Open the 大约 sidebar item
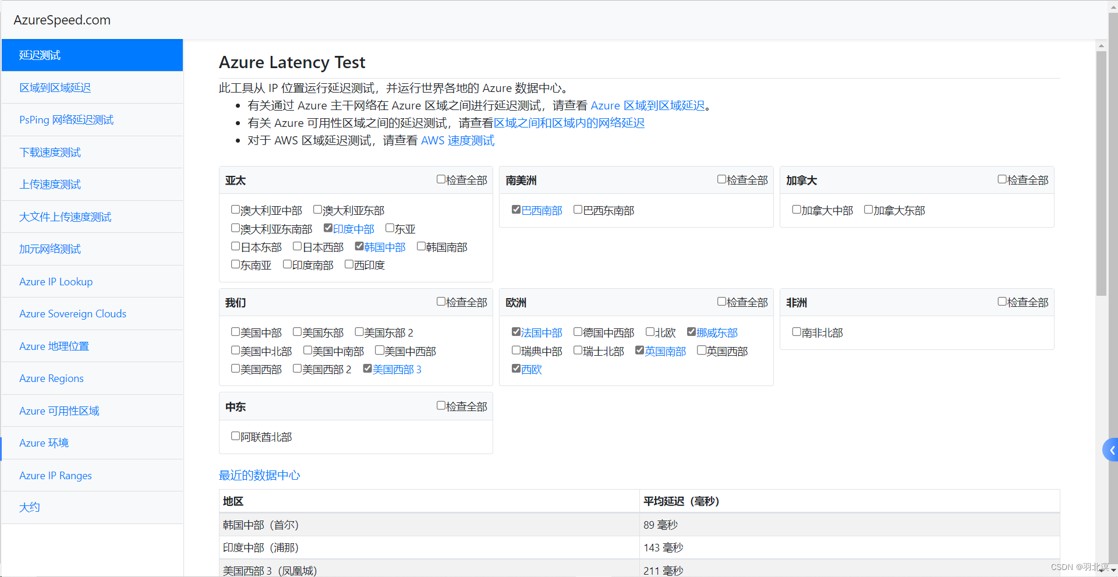 tap(93, 508)
